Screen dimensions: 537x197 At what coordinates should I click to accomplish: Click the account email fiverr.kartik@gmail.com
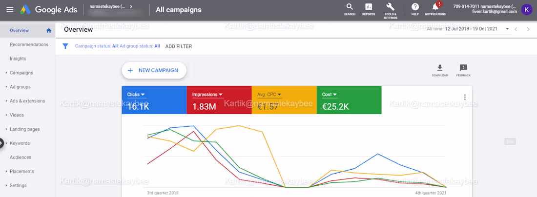pyautogui.click(x=494, y=12)
